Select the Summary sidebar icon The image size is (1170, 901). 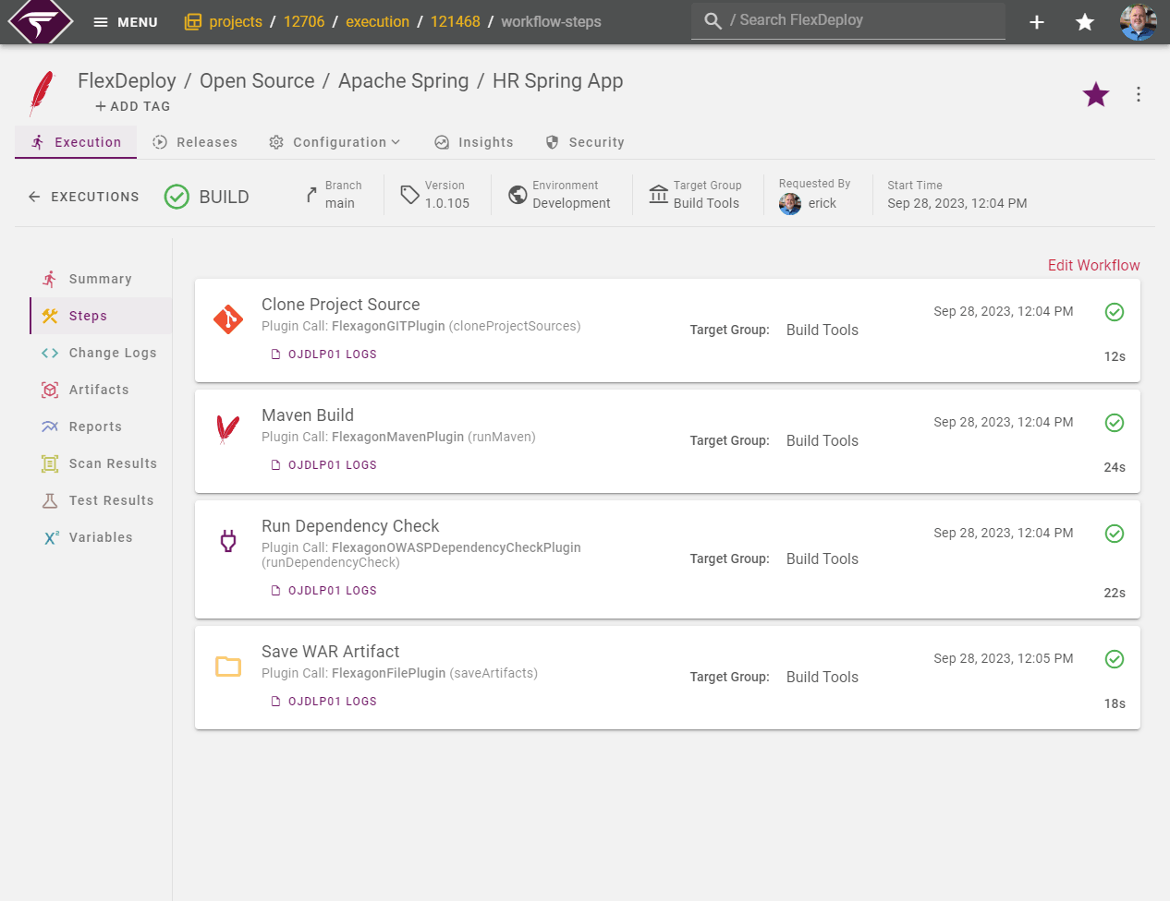click(51, 278)
